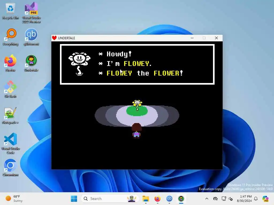
Task: Minimize the Undertale window
Action: click(x=192, y=38)
